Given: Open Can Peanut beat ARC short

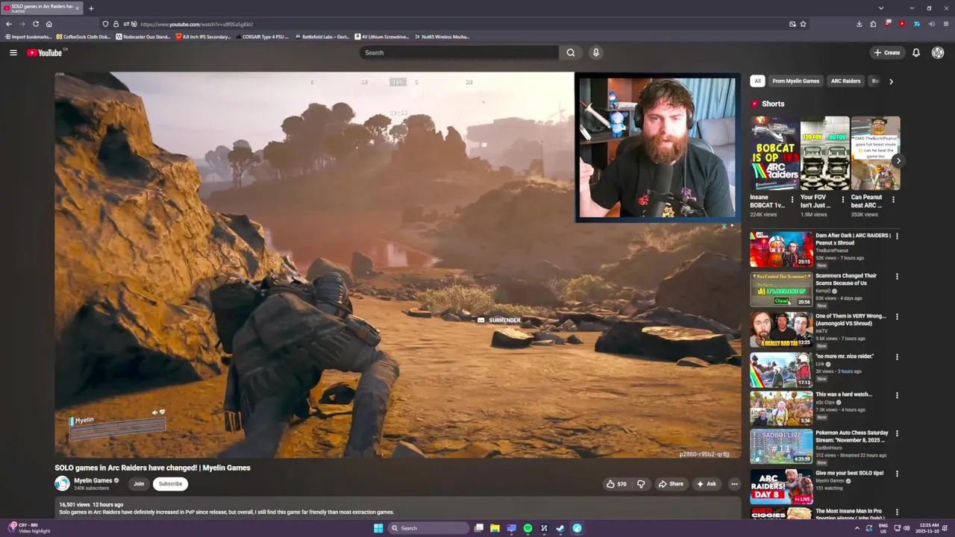Looking at the screenshot, I should 875,154.
